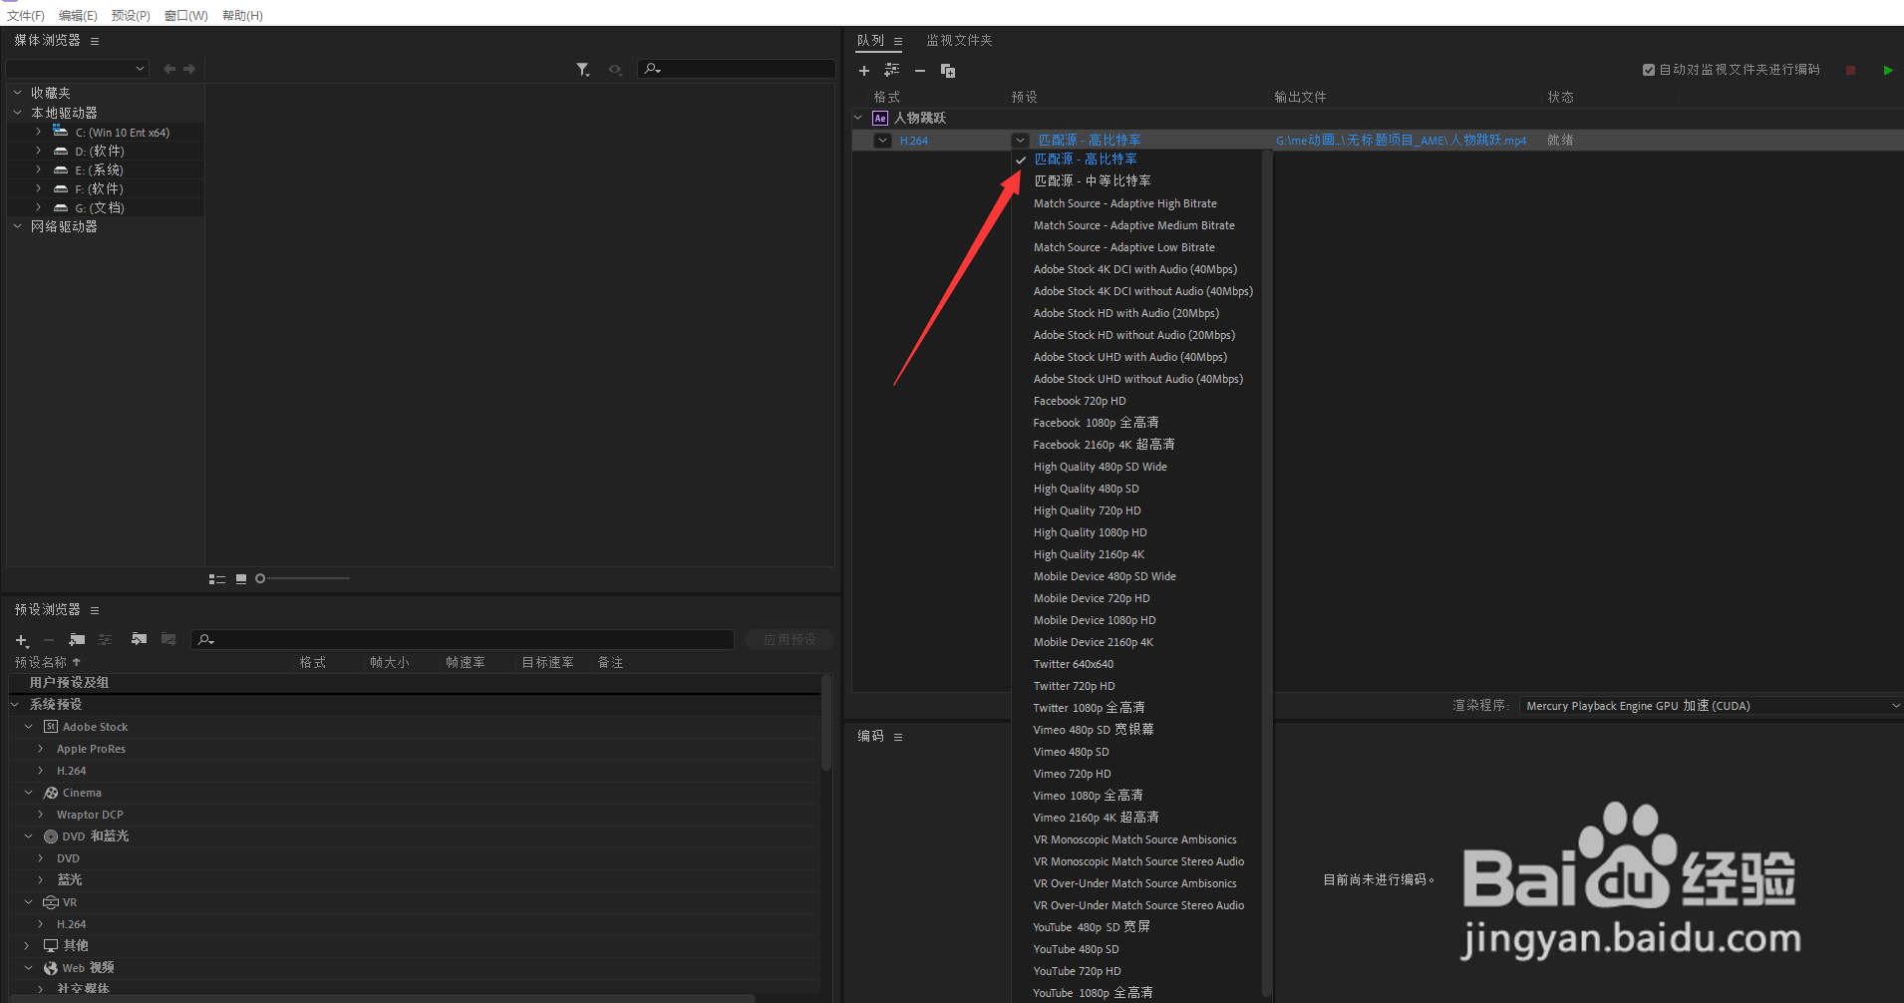
Task: Go forward in Media Browser
Action: point(189,69)
